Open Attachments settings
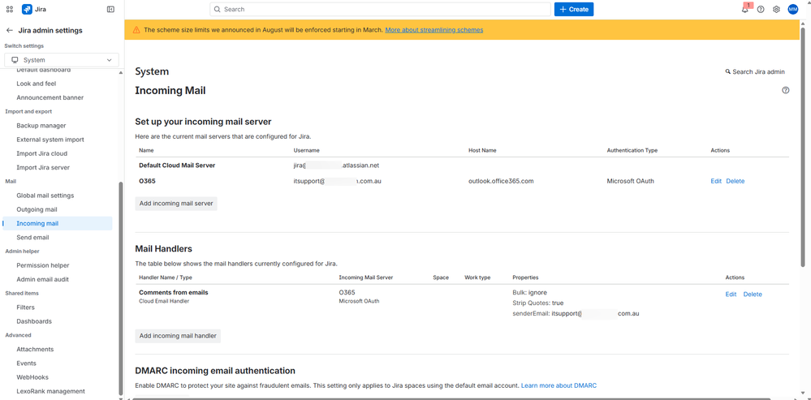The height and width of the screenshot is (400, 811). click(35, 349)
